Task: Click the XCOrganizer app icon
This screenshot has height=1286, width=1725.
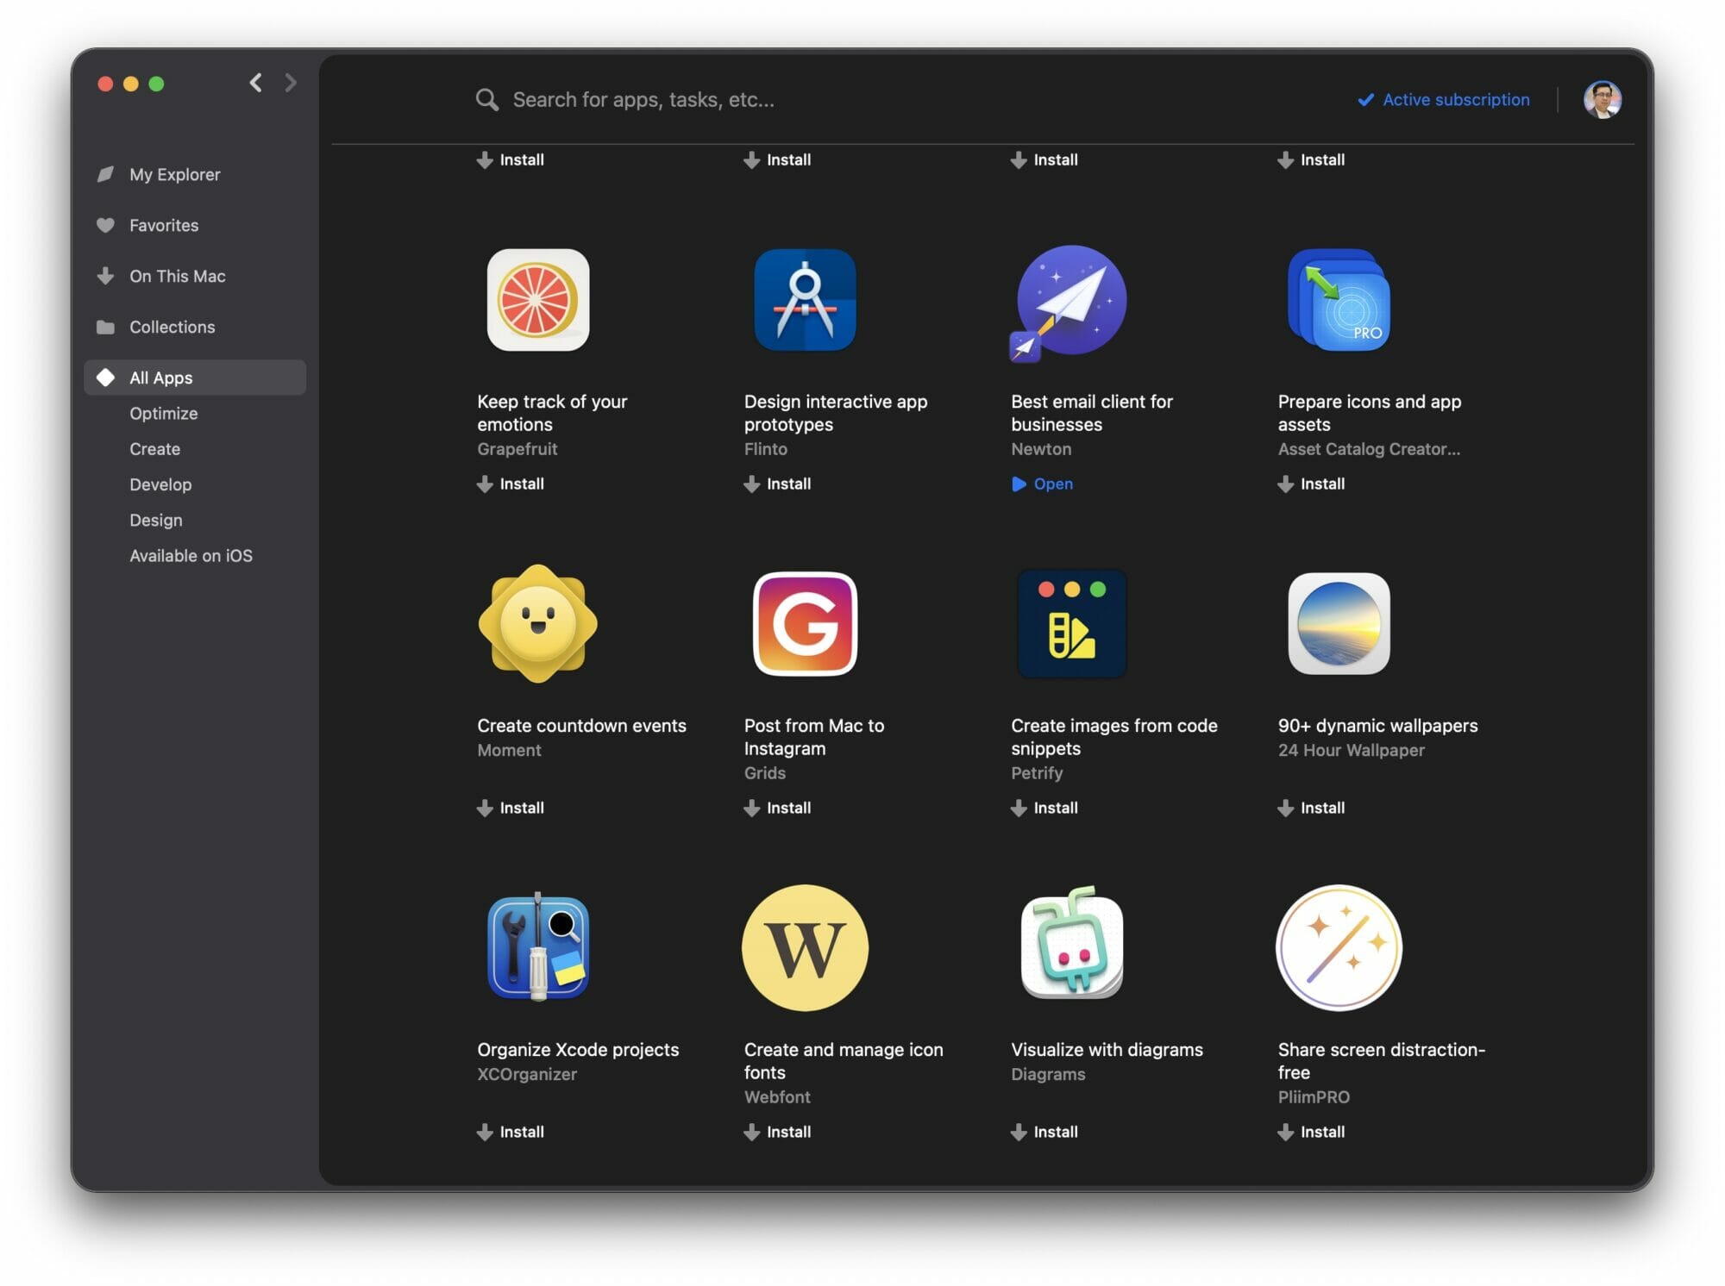Action: (538, 946)
